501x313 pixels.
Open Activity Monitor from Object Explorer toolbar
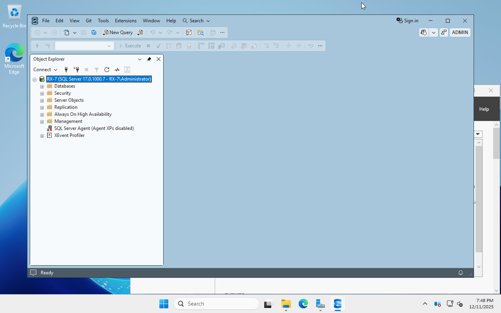click(x=117, y=70)
